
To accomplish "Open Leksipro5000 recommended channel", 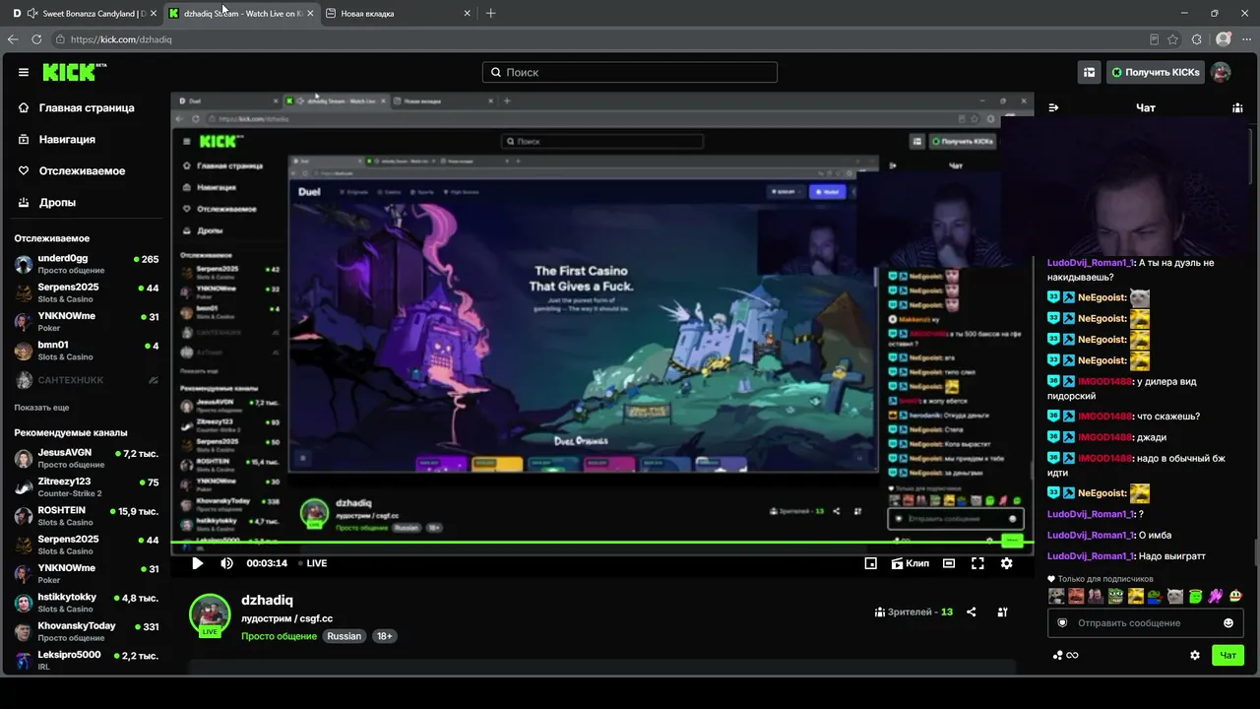I will point(87,660).
